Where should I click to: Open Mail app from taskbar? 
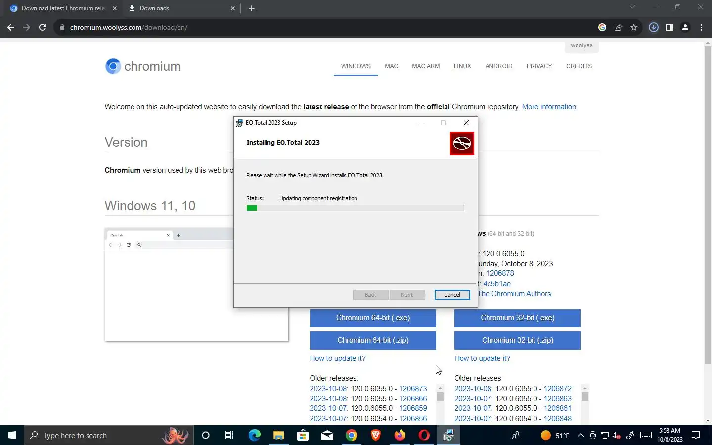coord(327,435)
